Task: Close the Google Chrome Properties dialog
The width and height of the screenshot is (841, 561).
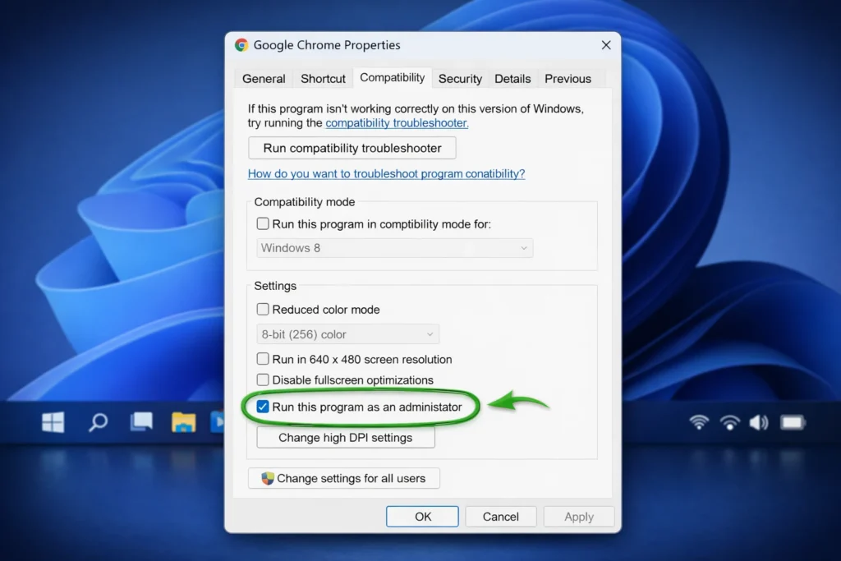Action: [x=606, y=45]
